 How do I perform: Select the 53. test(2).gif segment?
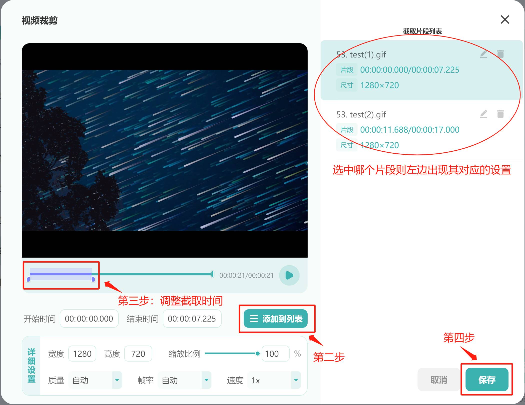pyautogui.click(x=421, y=130)
